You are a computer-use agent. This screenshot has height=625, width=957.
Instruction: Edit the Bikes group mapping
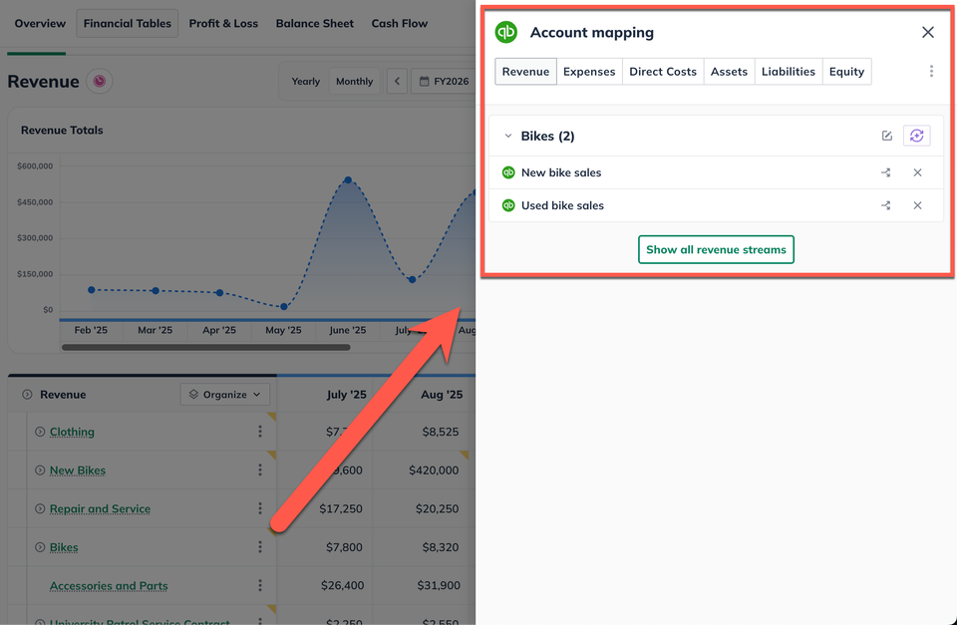coord(887,136)
